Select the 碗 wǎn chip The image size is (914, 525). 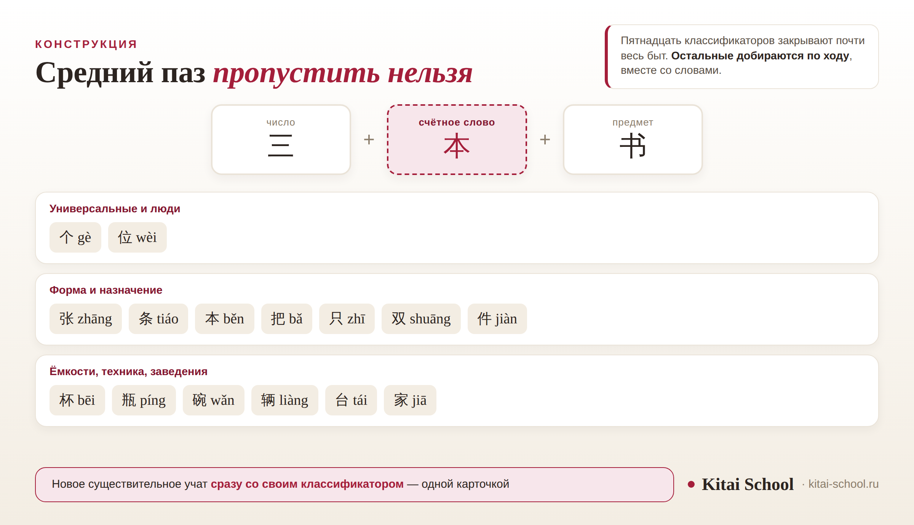point(213,400)
